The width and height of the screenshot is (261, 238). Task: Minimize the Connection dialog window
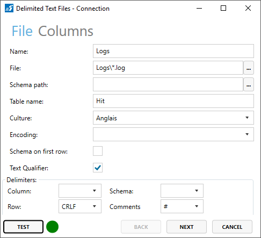click(x=199, y=8)
